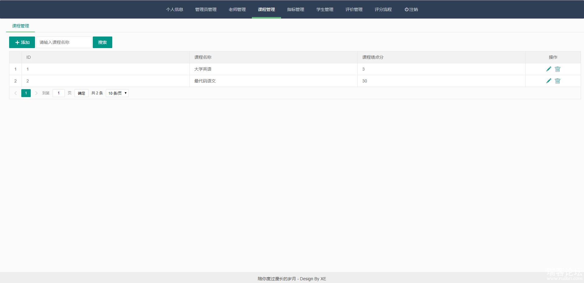Screen dimensions: 584x283
Task: Delete the 大学英语 course with trash icon
Action: tap(558, 69)
